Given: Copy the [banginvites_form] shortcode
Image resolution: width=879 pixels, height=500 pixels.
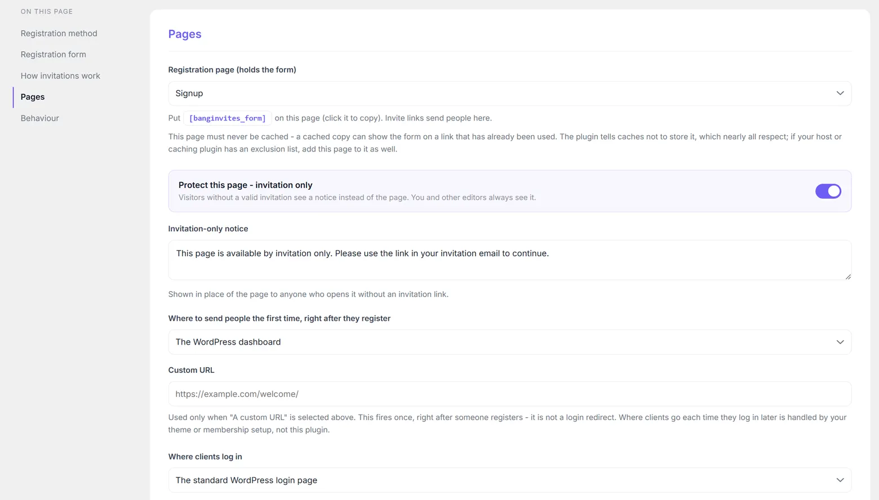Looking at the screenshot, I should pyautogui.click(x=228, y=118).
